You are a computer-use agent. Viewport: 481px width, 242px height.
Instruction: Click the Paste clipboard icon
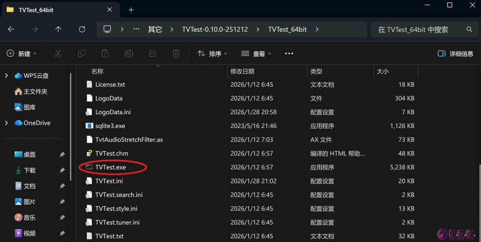coord(105,53)
